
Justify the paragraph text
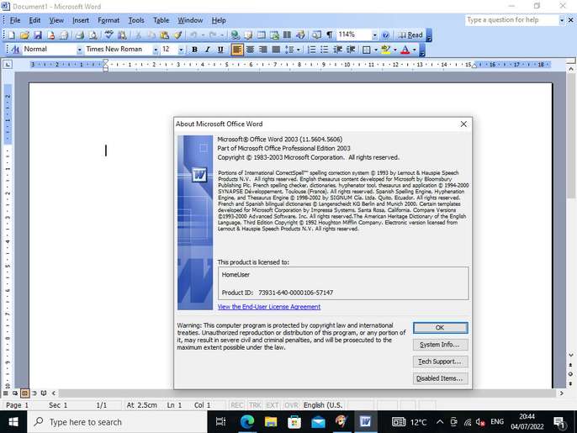pos(276,50)
